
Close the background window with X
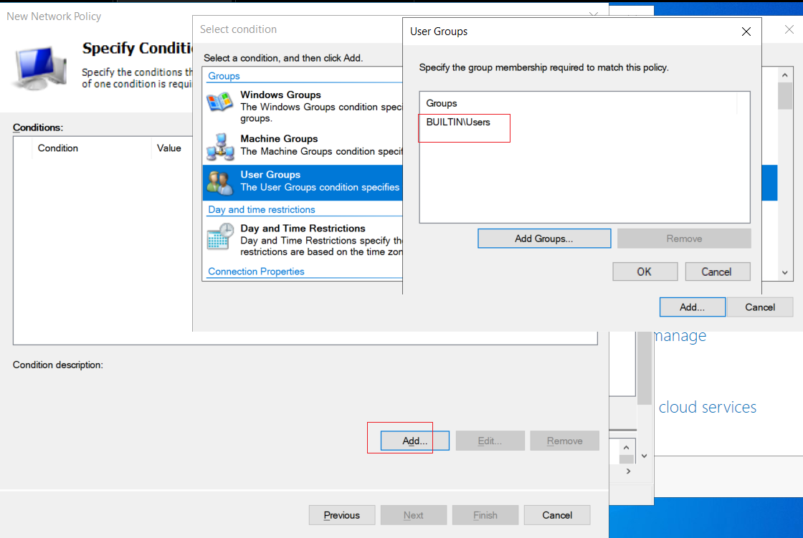[789, 29]
